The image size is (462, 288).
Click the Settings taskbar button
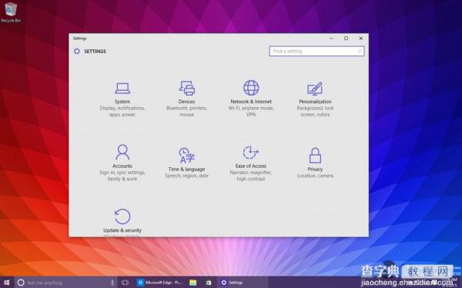(243, 283)
